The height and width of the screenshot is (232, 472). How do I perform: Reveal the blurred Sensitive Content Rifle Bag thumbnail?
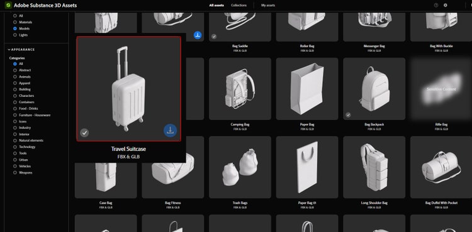(441, 89)
